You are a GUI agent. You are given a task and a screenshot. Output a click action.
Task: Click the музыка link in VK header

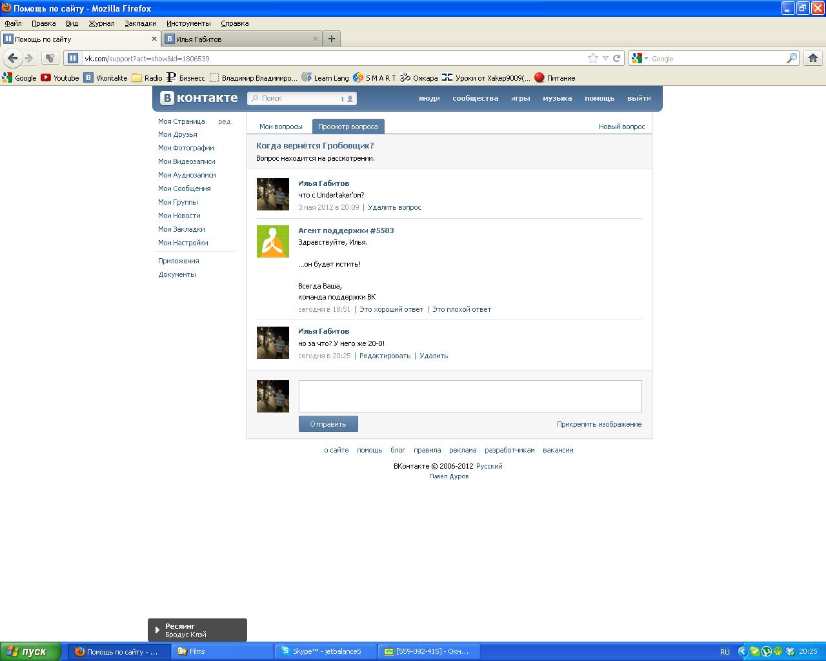[557, 98]
